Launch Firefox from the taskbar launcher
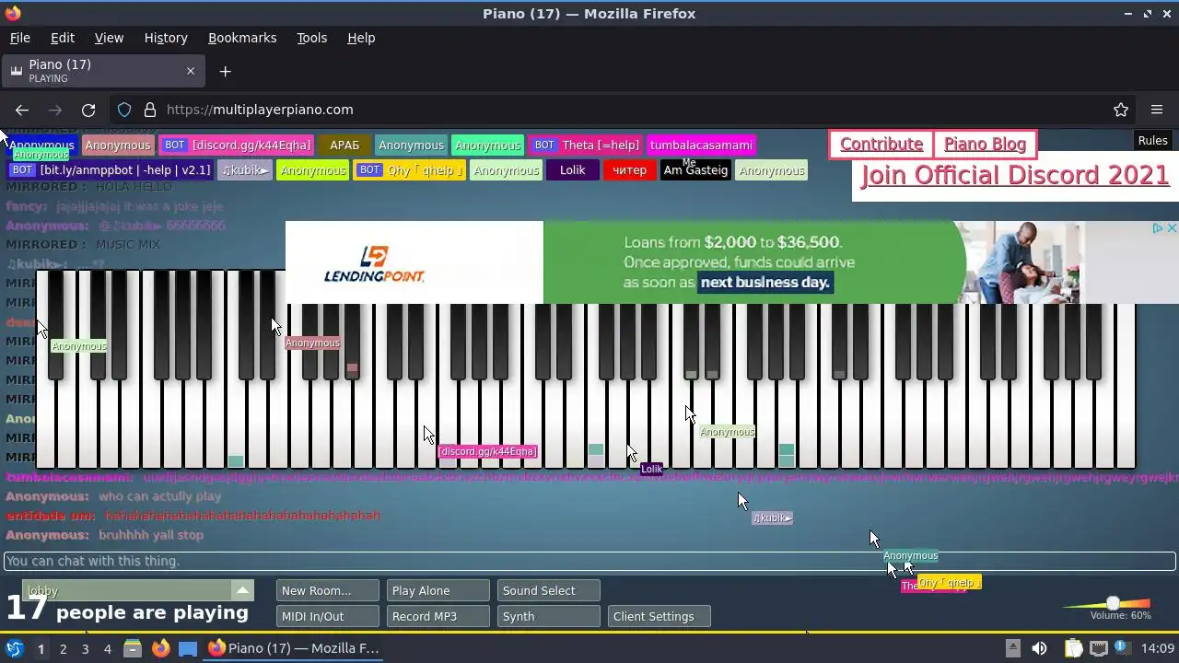 coord(160,648)
